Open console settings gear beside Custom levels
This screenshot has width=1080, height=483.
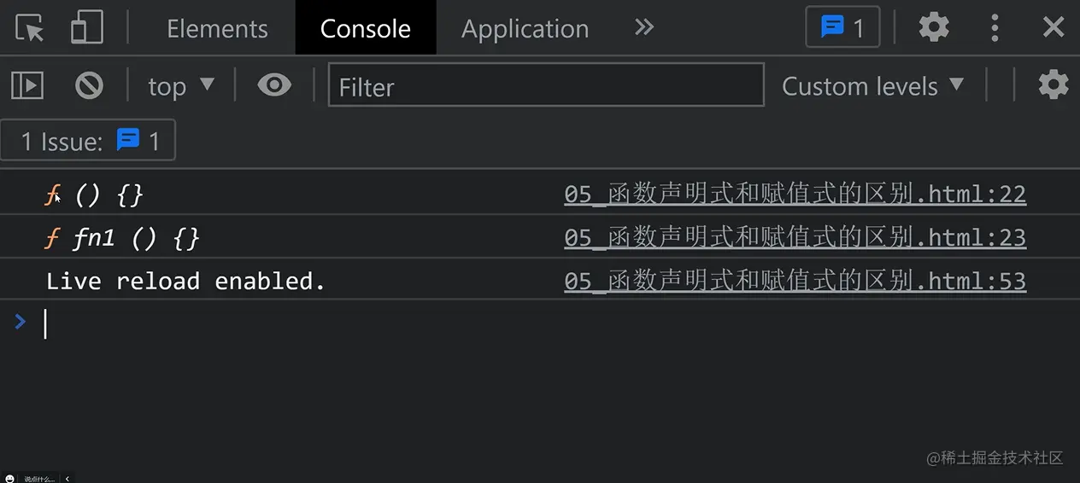(1053, 85)
